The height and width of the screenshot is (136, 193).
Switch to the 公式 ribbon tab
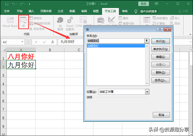coord(60,11)
